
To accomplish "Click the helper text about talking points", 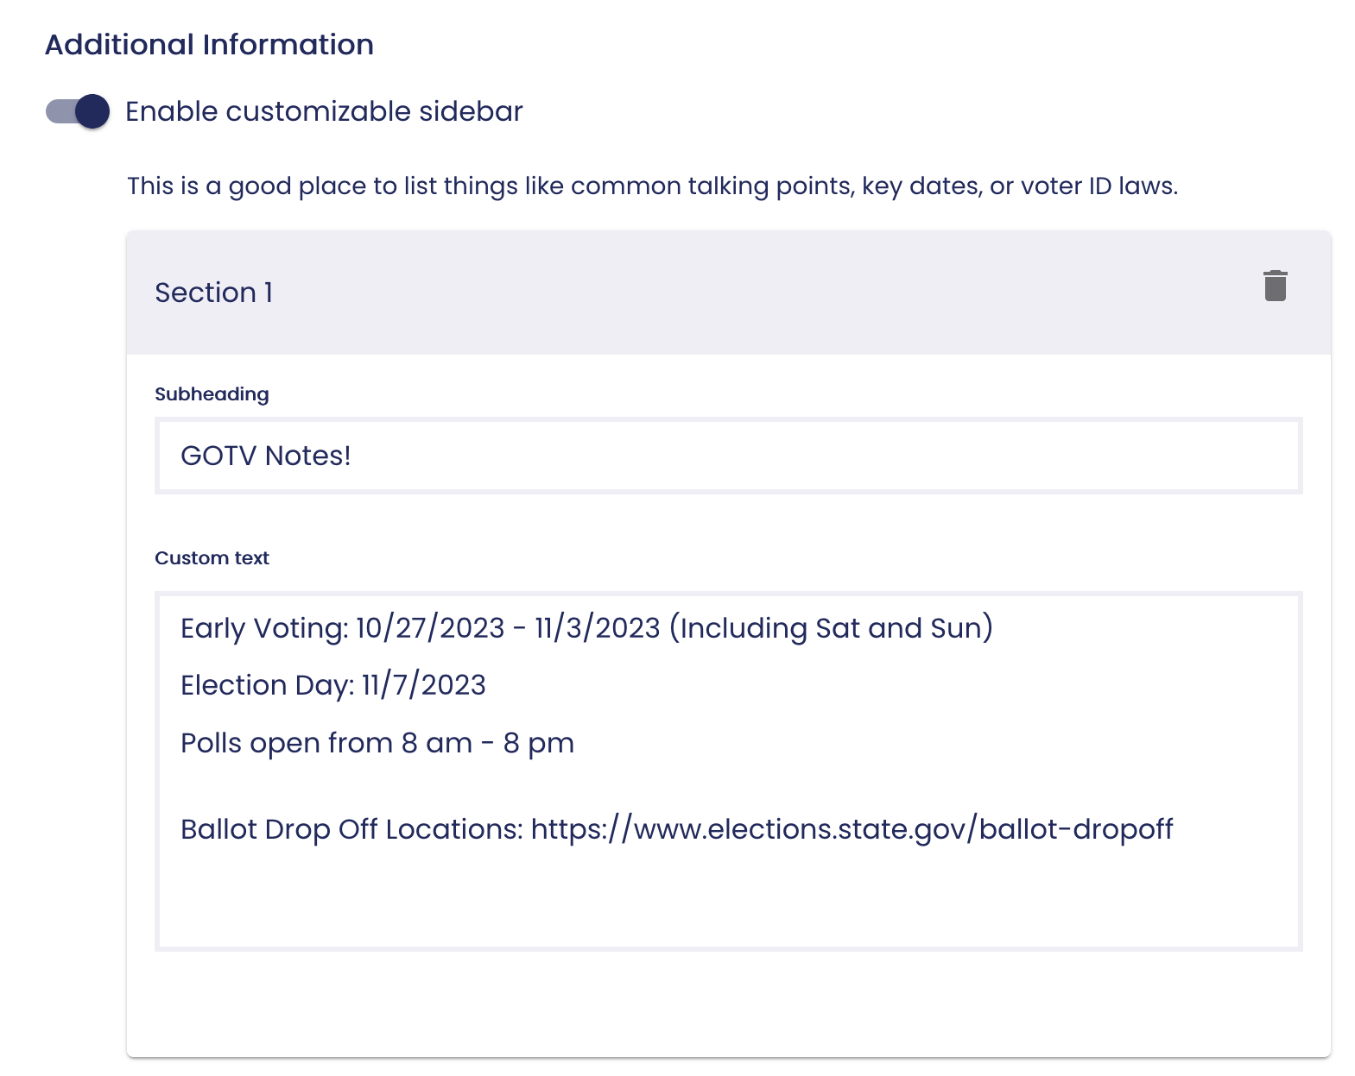I will tap(652, 186).
